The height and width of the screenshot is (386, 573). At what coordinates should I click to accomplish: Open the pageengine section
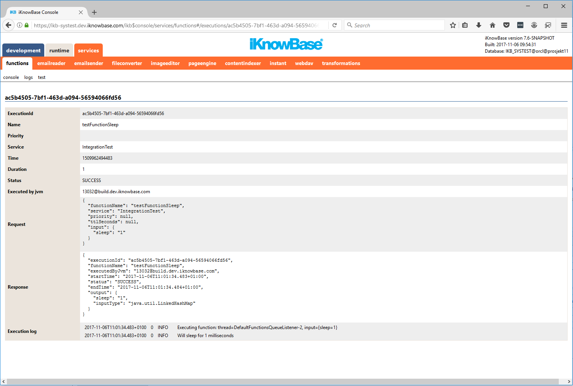click(x=202, y=63)
